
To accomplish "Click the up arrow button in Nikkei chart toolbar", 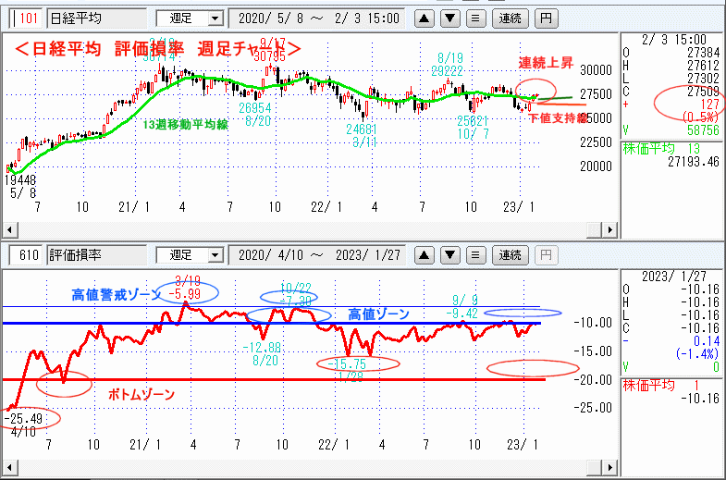I will (x=425, y=18).
